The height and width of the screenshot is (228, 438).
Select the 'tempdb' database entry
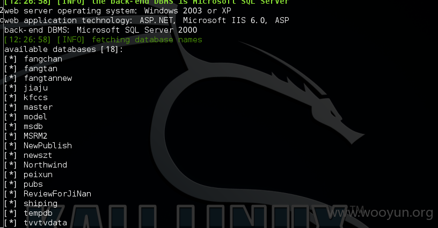(38, 213)
